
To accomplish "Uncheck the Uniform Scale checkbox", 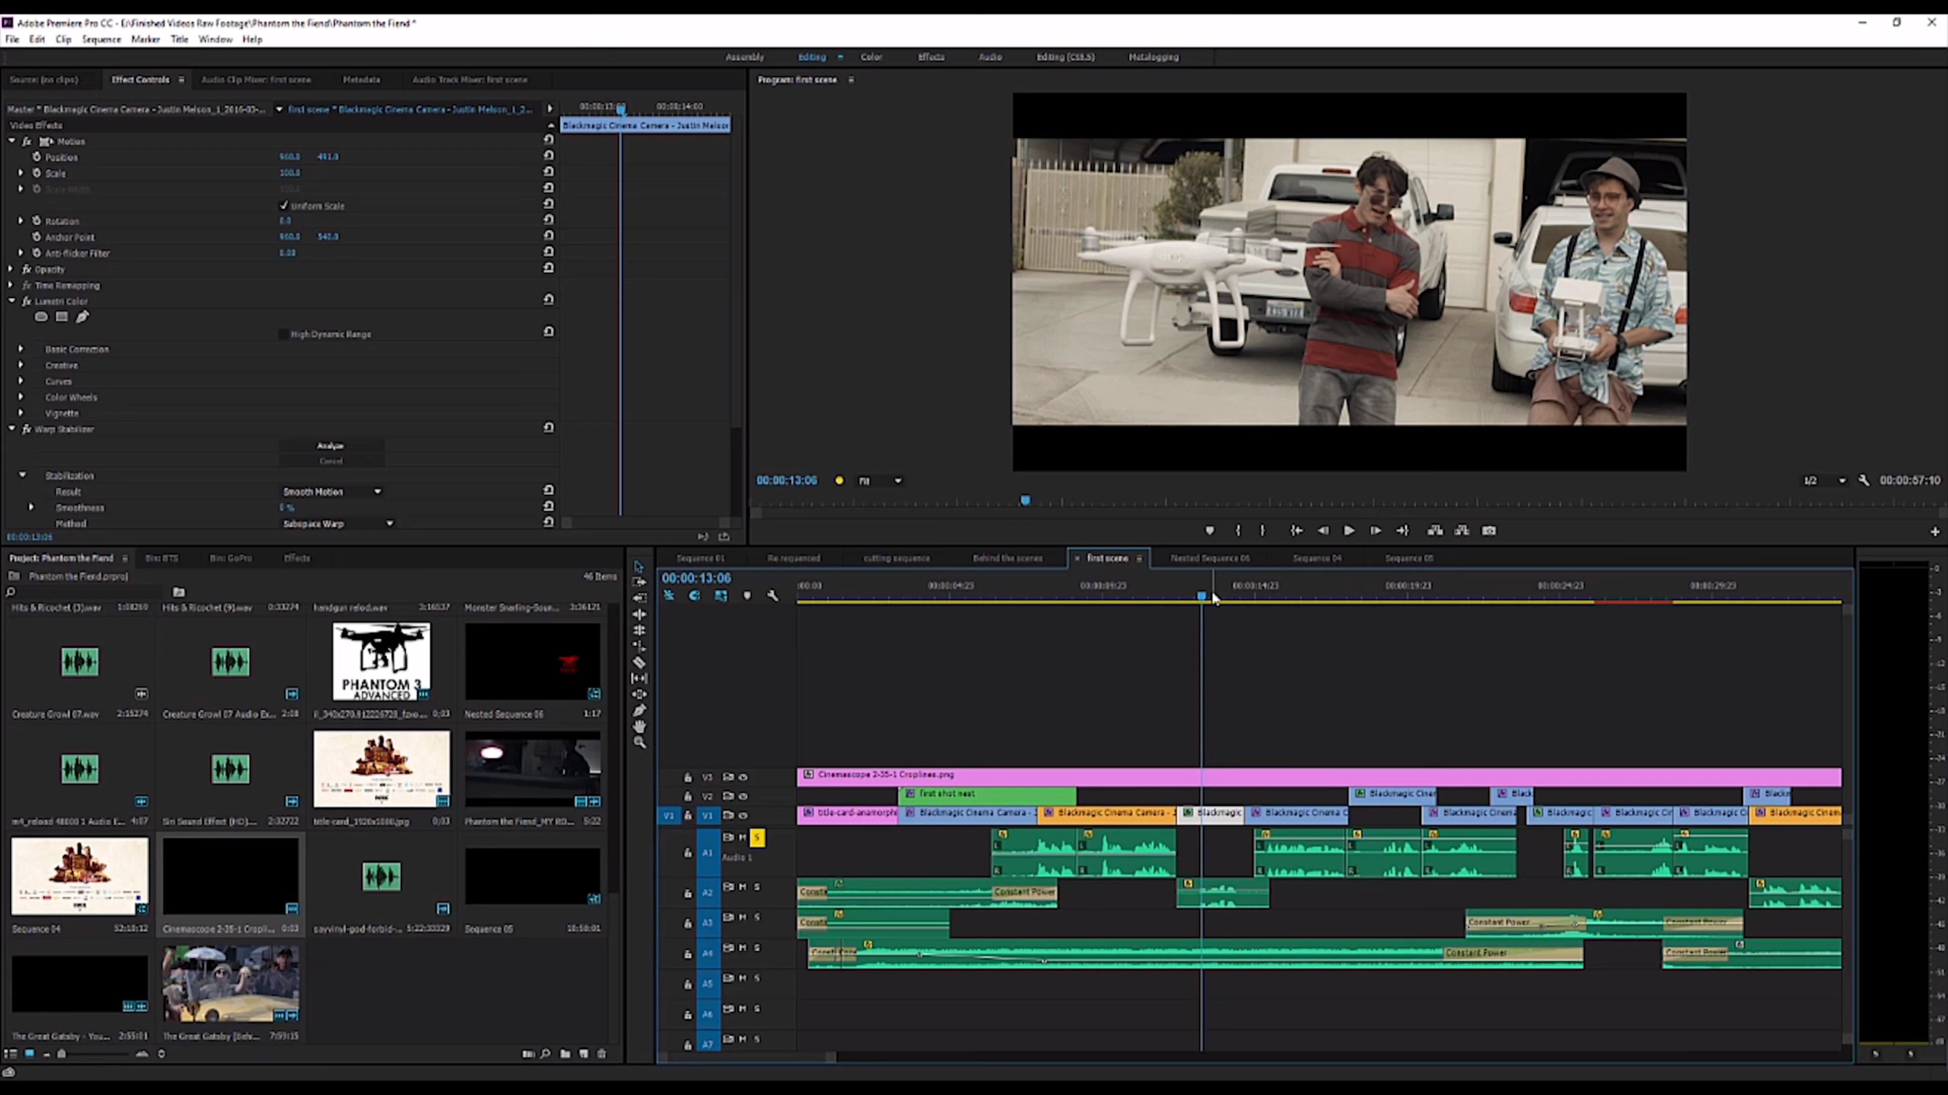I will (x=284, y=205).
